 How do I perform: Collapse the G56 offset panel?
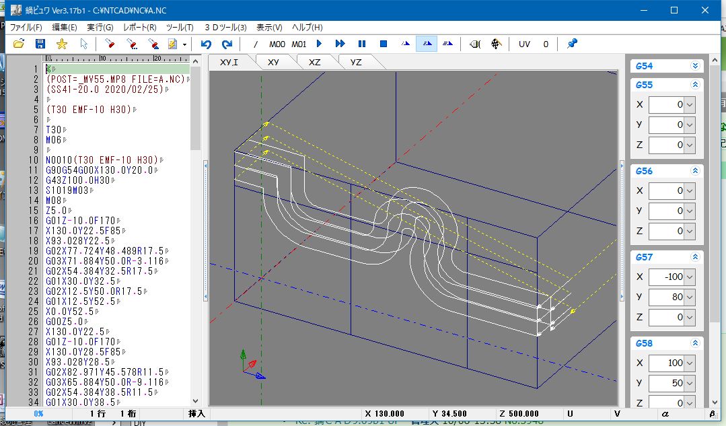pyautogui.click(x=695, y=171)
